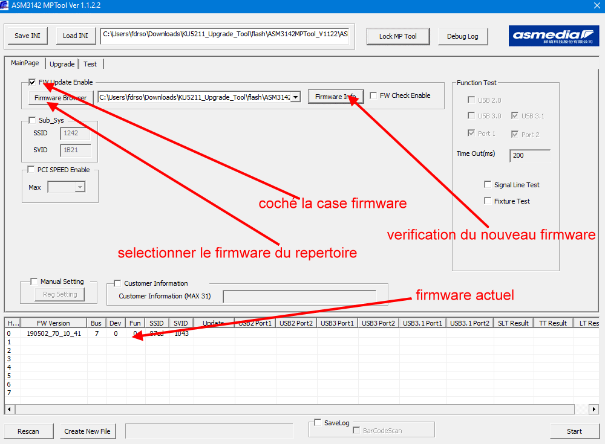This screenshot has height=444, width=605.
Task: Close the ASM3142 MPTool window
Action: point(597,5)
